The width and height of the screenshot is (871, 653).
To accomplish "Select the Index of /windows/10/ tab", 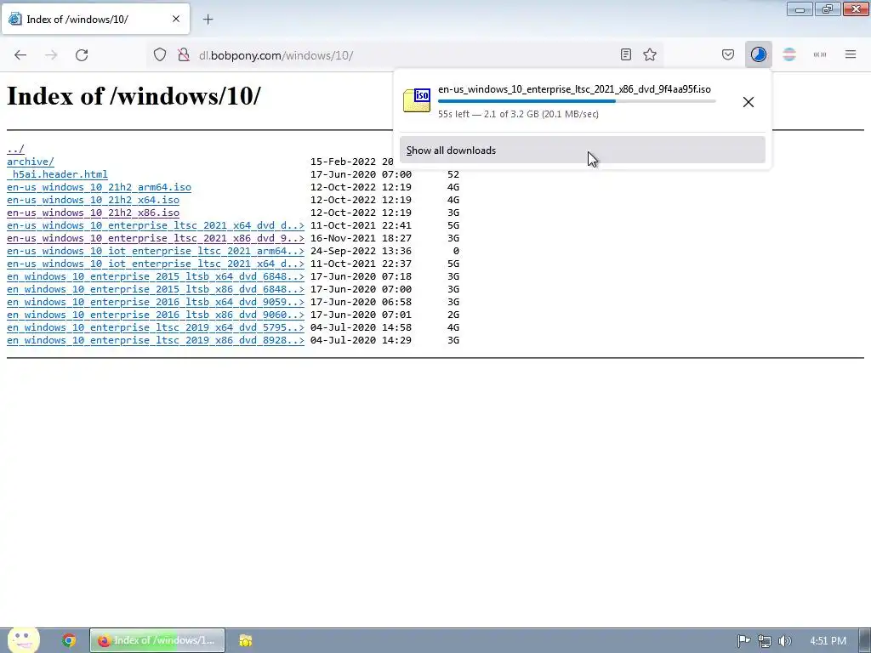I will click(95, 19).
